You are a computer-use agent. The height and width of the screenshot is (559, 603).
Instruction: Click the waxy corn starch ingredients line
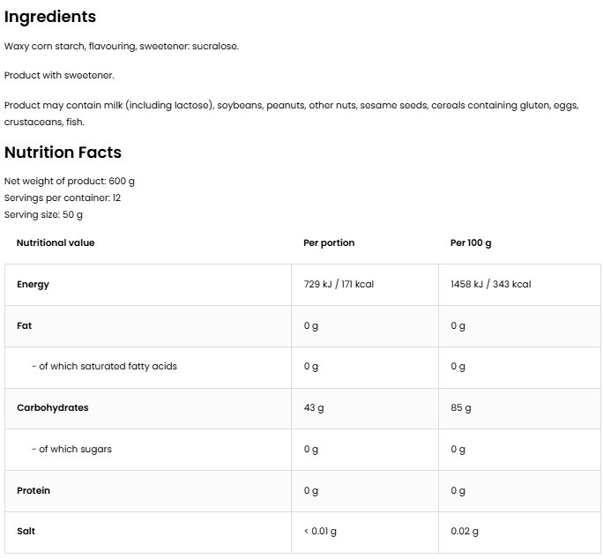(122, 46)
